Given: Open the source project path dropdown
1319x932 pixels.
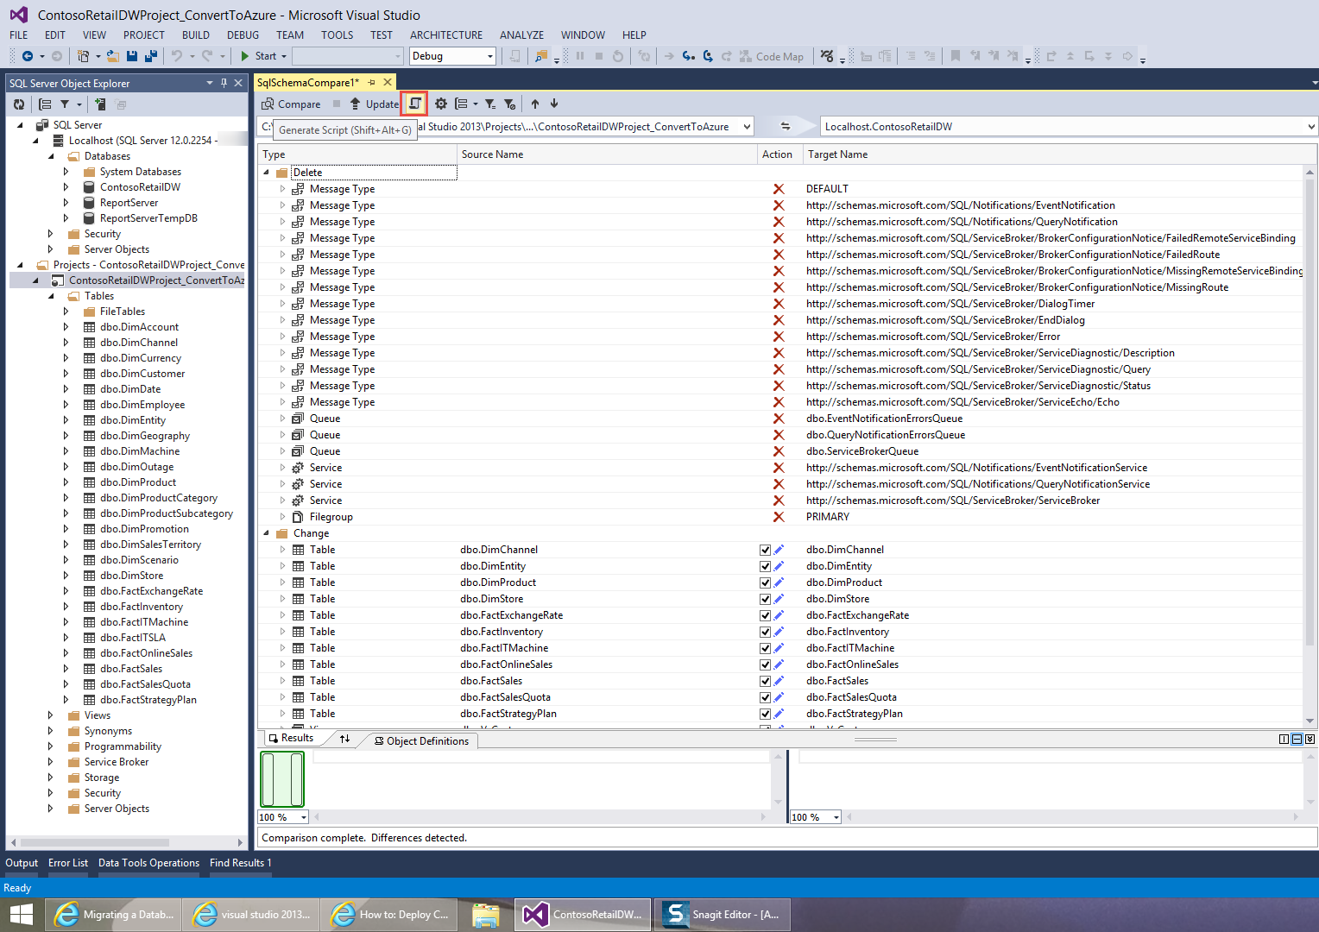Looking at the screenshot, I should point(747,126).
